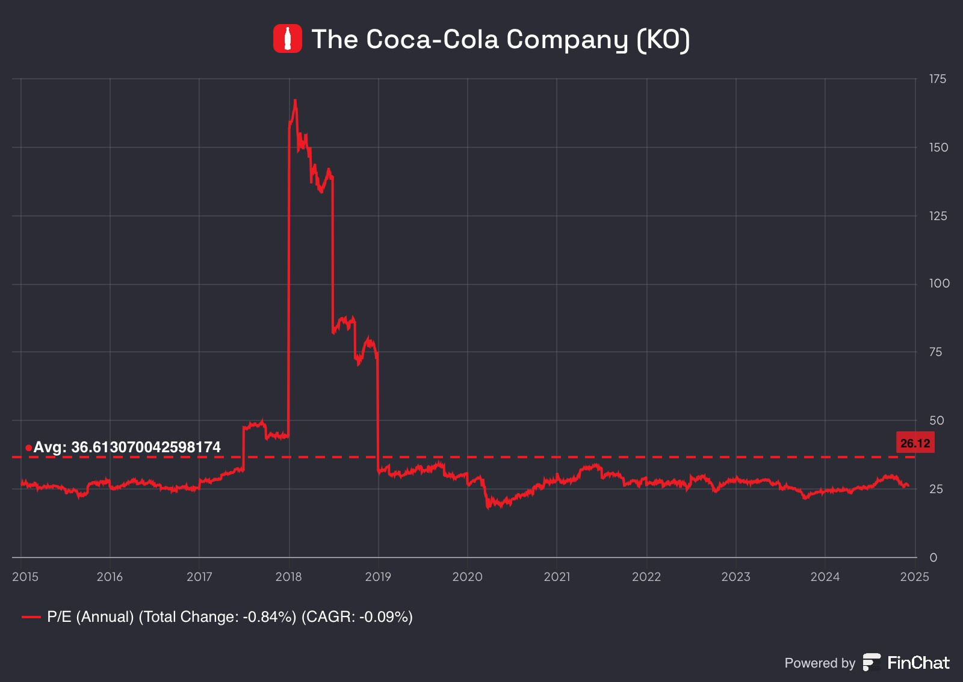Open the FinChat link text
This screenshot has width=963, height=682.
[x=918, y=663]
